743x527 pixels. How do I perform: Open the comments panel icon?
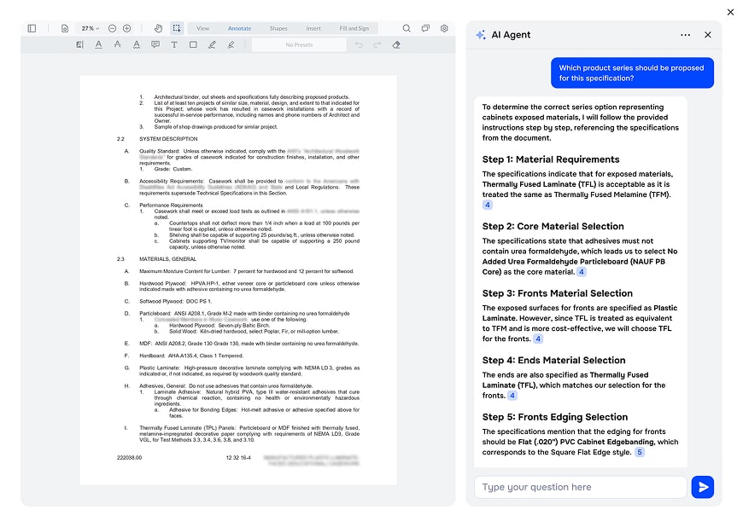(x=425, y=28)
